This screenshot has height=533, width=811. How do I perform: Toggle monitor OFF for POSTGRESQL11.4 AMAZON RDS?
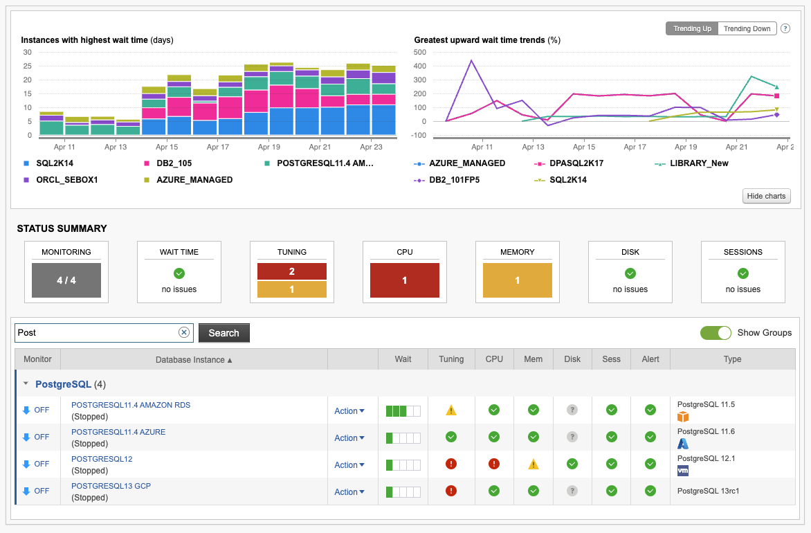(x=36, y=410)
